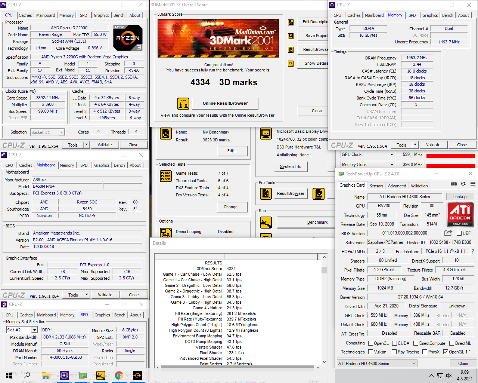This screenshot has height=383, width=478.
Task: Click the Pro Tools batch documents icon
Action: tap(319, 193)
